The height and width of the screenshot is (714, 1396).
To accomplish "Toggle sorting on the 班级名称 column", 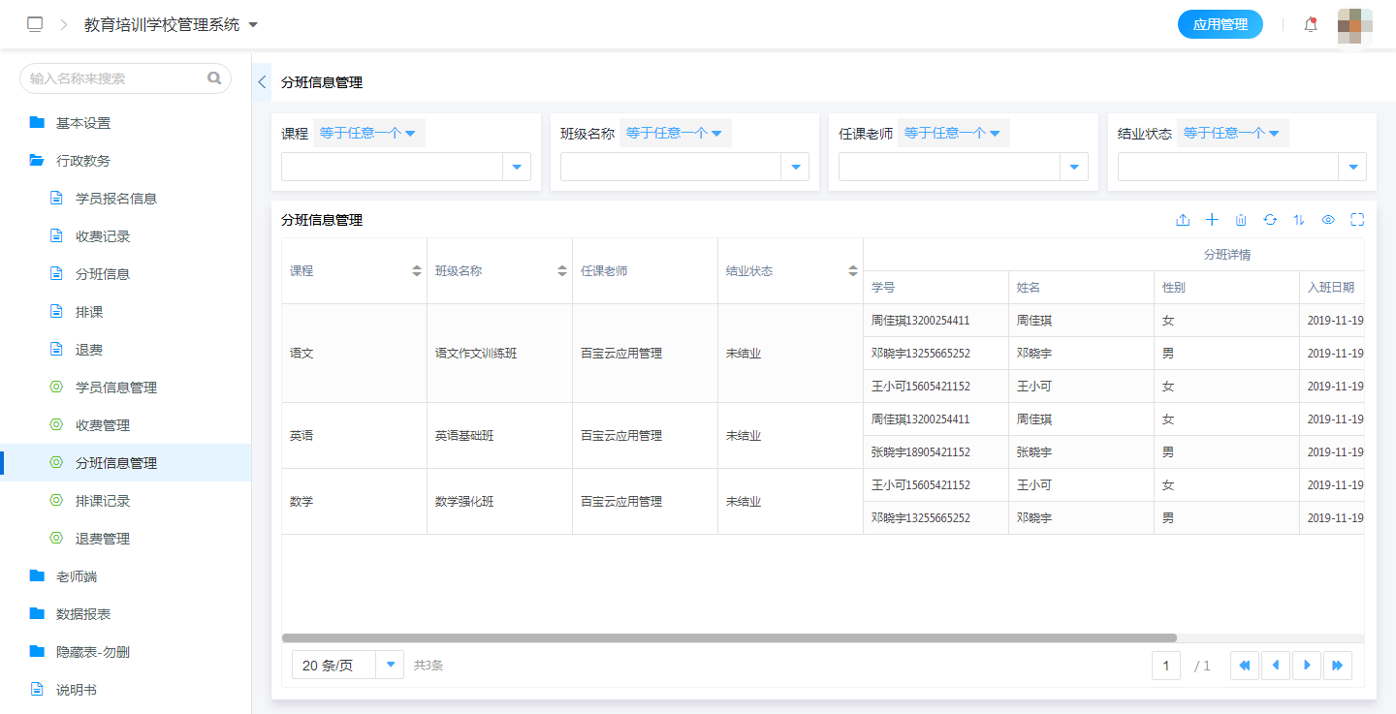I will click(x=563, y=270).
